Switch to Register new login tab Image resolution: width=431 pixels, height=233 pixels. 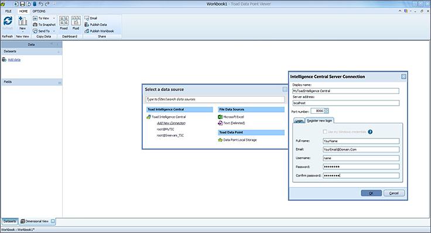[319, 121]
